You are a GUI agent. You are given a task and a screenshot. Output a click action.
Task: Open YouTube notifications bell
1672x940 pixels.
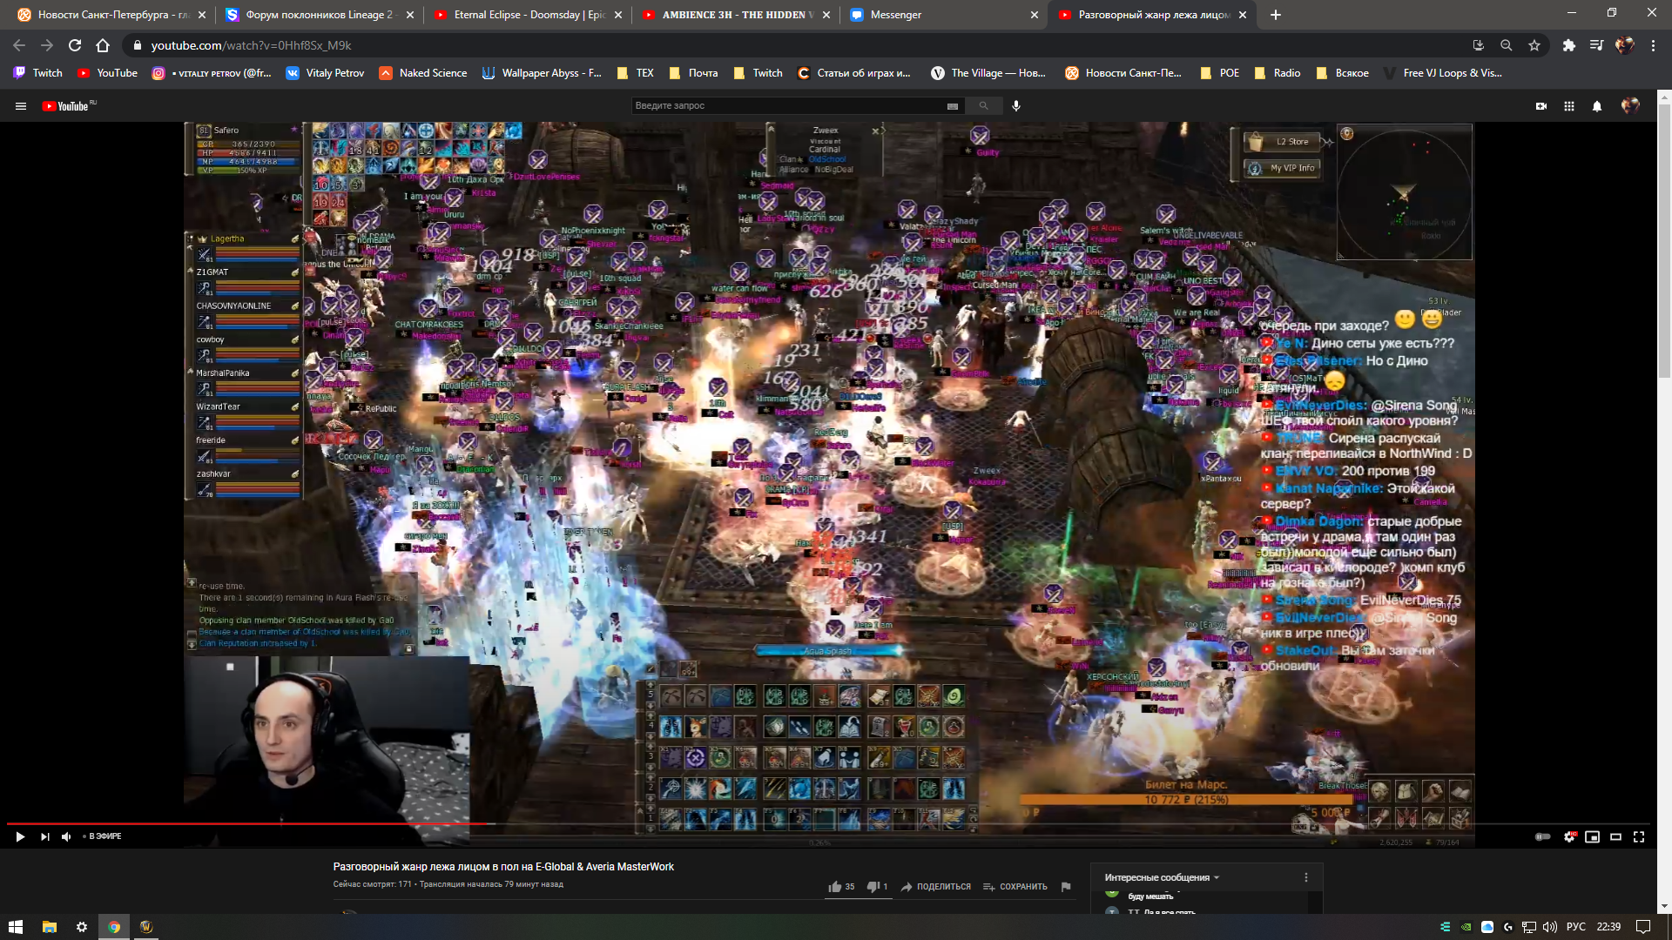1596,106
